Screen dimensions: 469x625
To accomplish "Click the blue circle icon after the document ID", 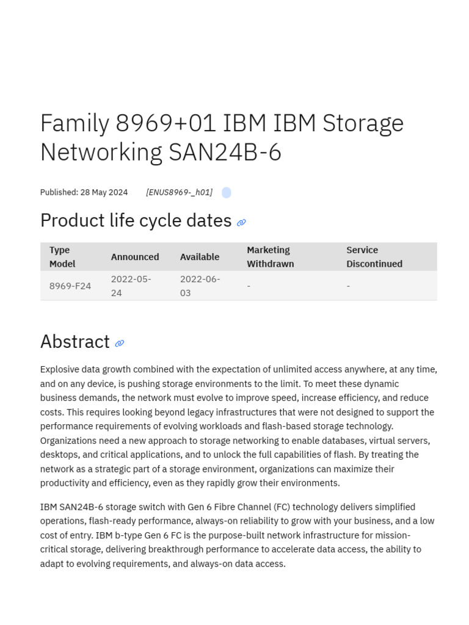I will coord(227,193).
